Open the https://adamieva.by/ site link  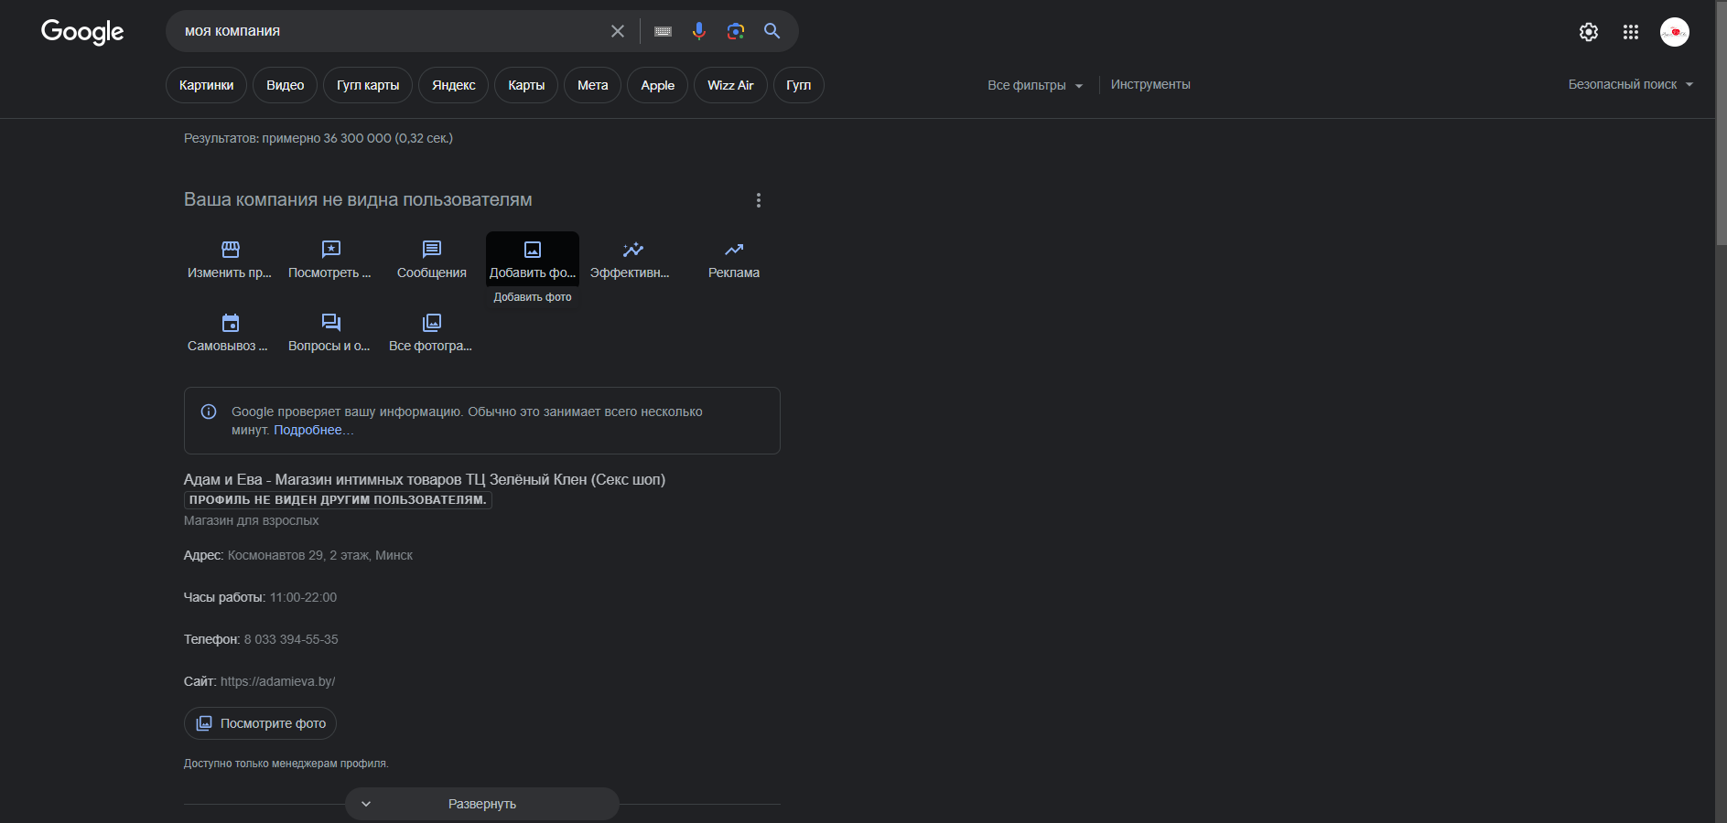tap(277, 681)
